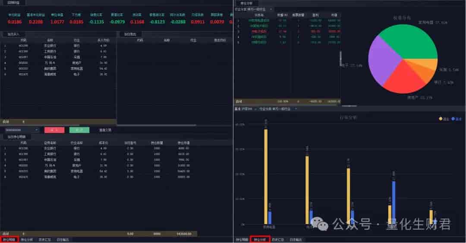The image size is (466, 243).
Task: Click the purple 电子 slice of the pie
Action: pyautogui.click(x=384, y=59)
